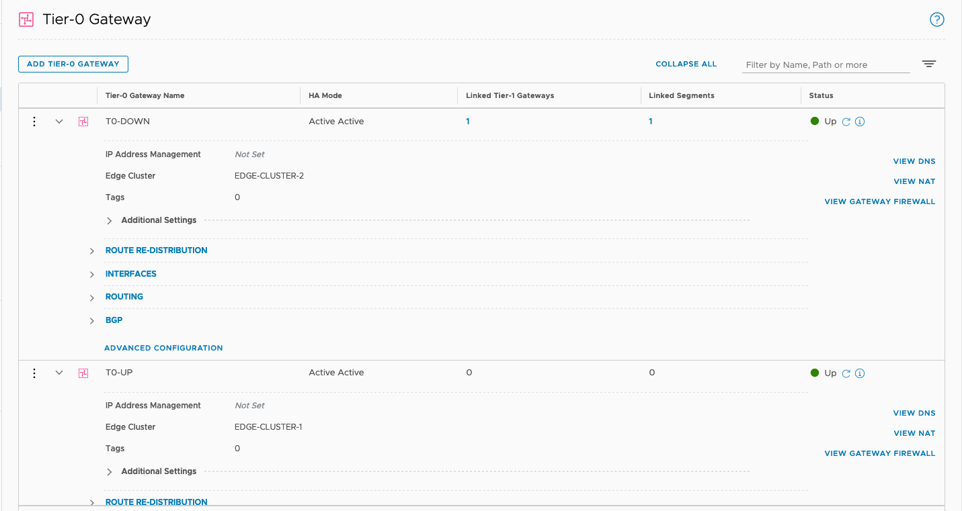Expand the BGP section of T0-DOWN

click(x=92, y=321)
